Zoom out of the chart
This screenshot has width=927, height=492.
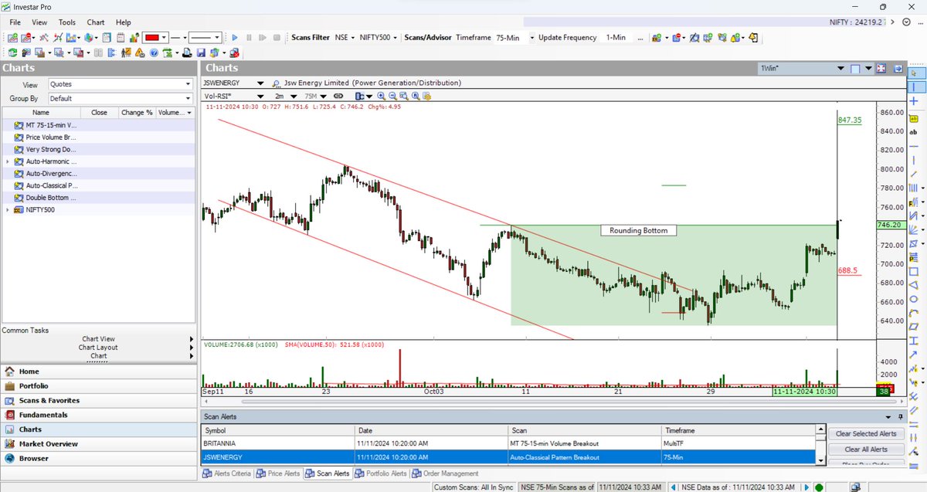(x=392, y=96)
